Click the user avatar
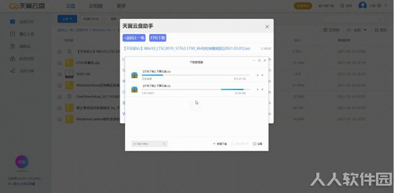This screenshot has width=394, height=193. pyautogui.click(x=363, y=6)
